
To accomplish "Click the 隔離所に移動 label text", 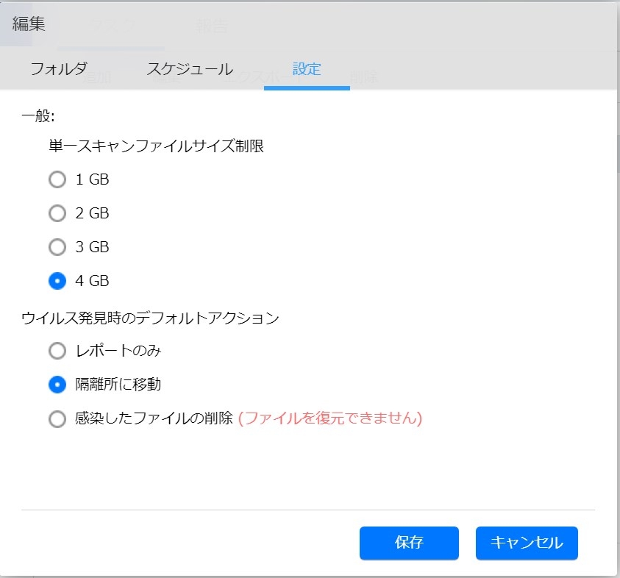I will tap(118, 385).
